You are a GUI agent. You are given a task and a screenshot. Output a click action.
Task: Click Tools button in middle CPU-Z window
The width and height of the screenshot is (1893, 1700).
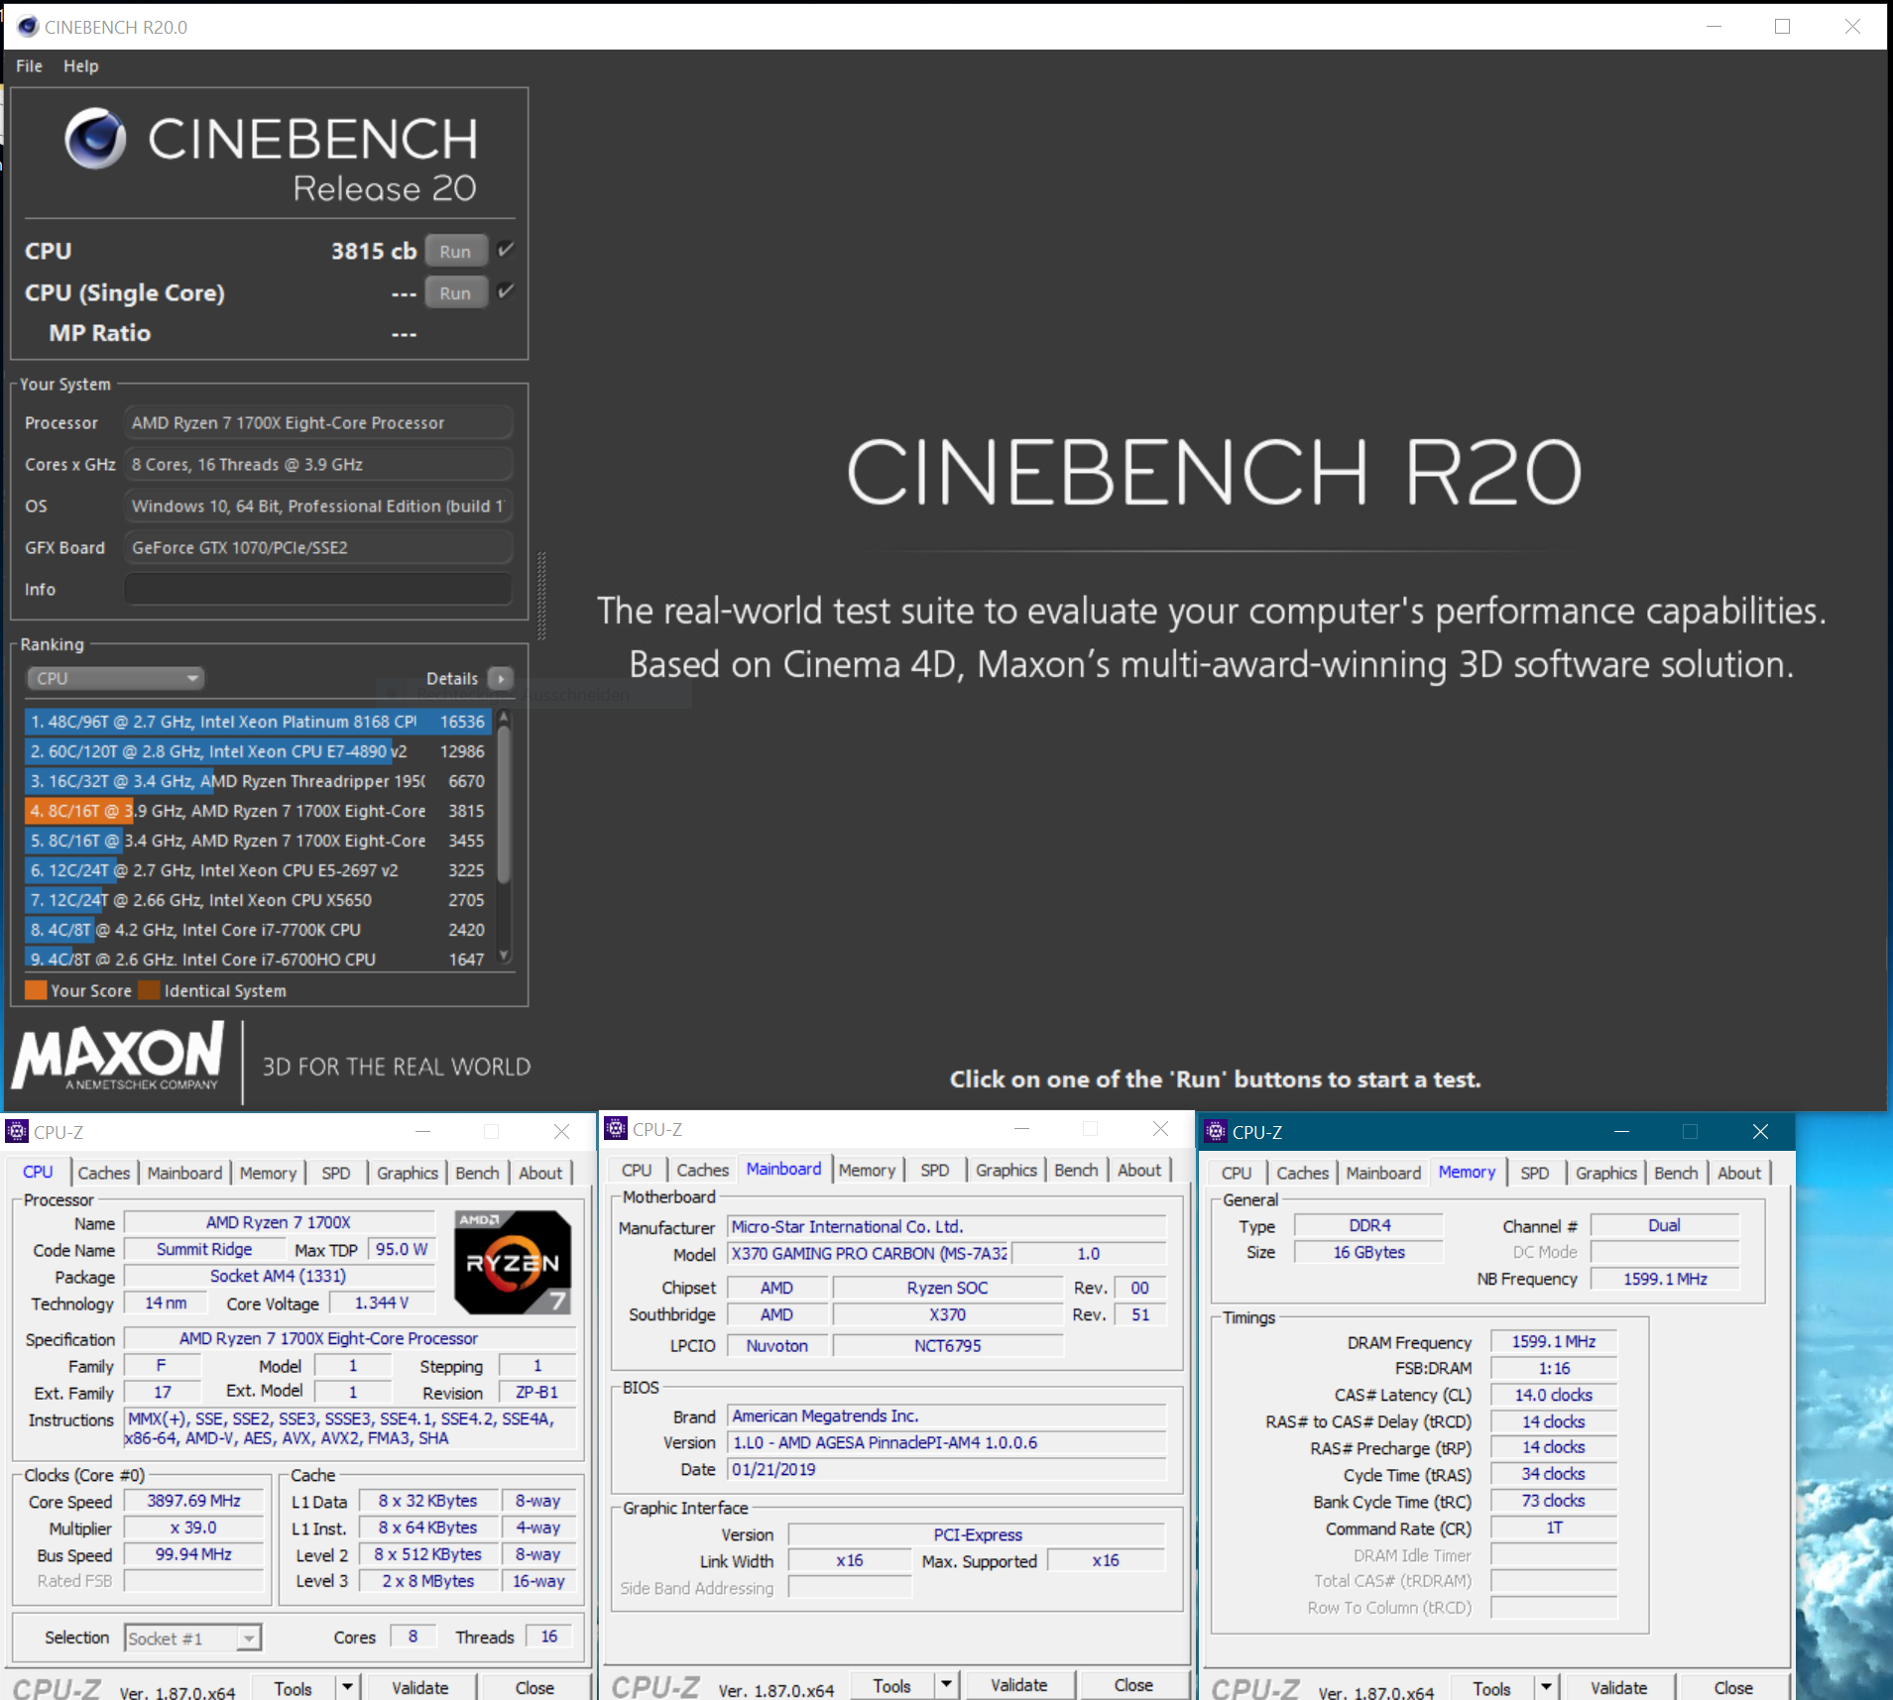pos(891,1684)
